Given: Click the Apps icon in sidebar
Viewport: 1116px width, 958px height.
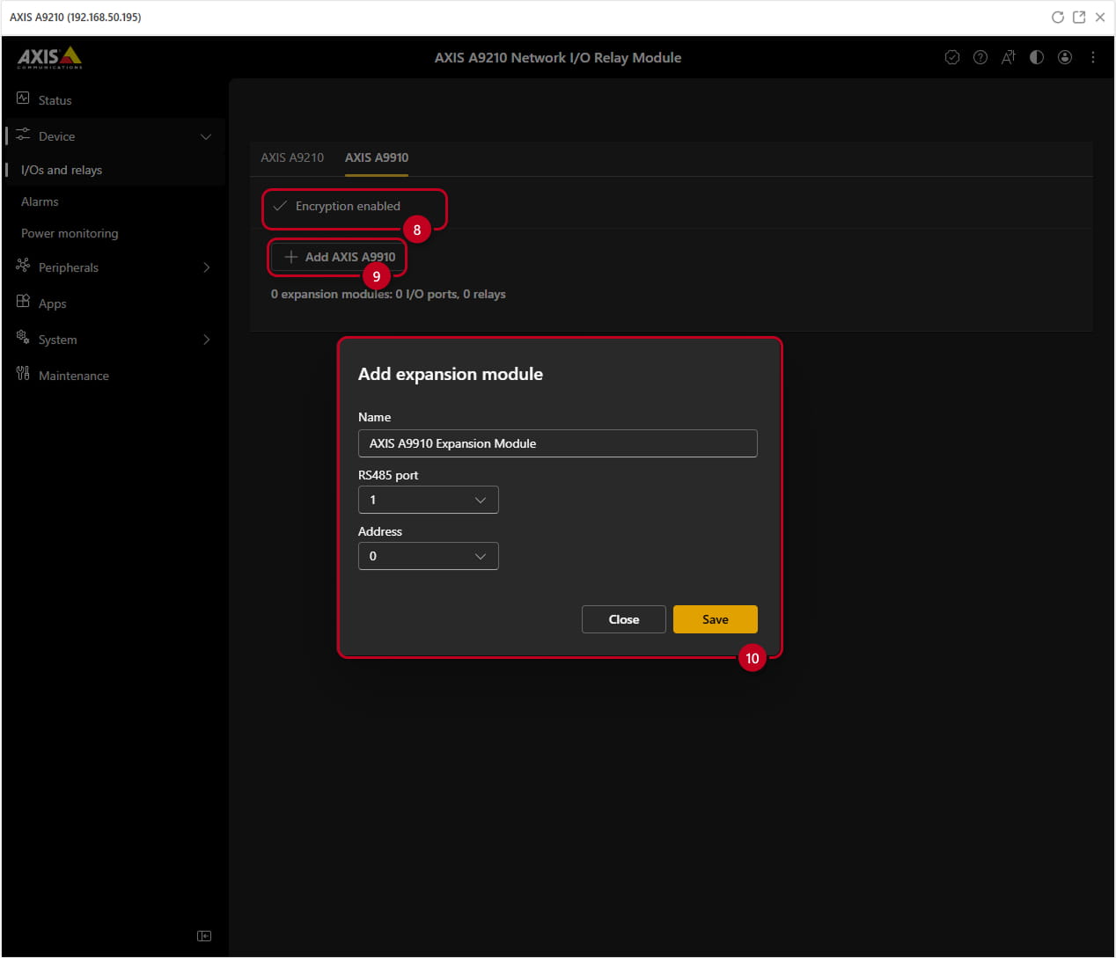Looking at the screenshot, I should [x=23, y=302].
